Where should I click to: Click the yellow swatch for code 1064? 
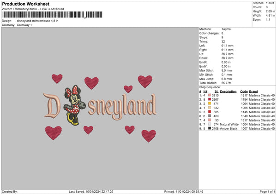click(210, 103)
